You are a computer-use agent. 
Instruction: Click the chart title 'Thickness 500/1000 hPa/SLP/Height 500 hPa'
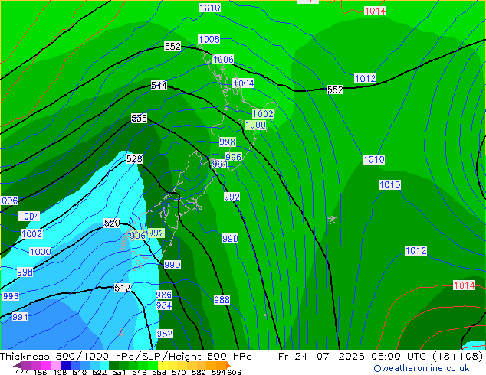(126, 357)
